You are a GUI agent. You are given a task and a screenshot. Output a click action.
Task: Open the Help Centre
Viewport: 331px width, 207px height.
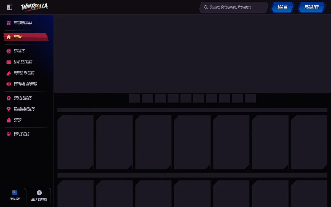tap(39, 196)
